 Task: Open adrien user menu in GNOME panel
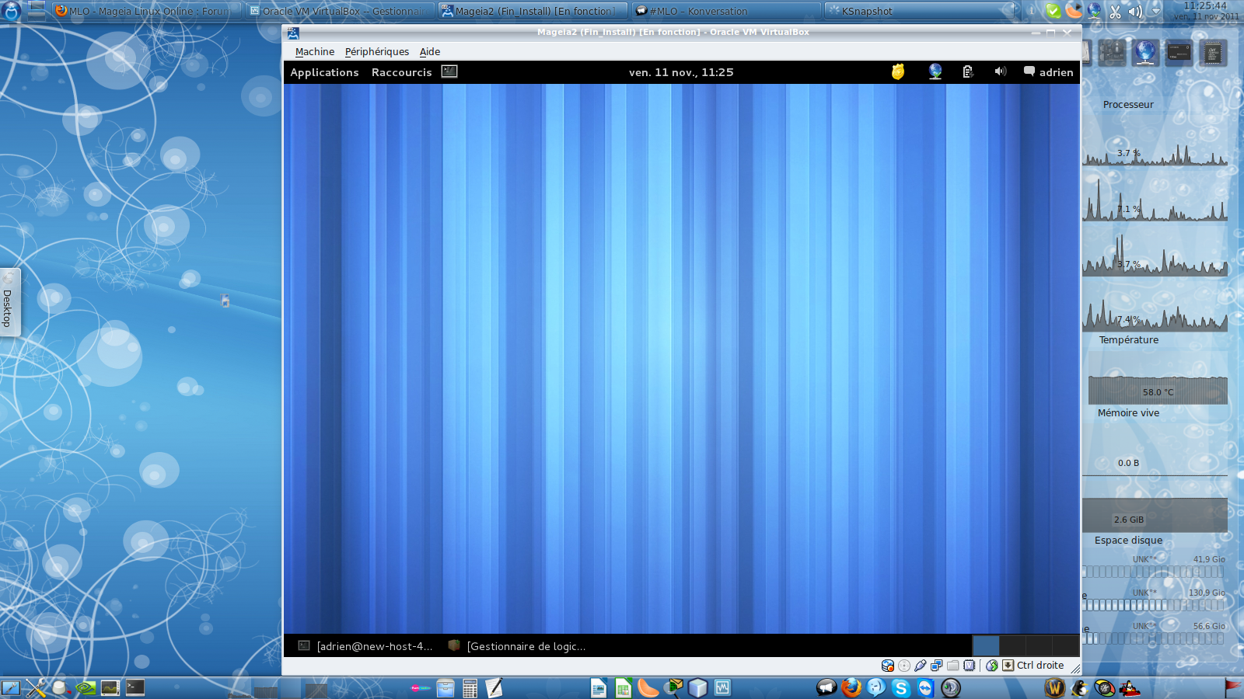click(x=1048, y=72)
